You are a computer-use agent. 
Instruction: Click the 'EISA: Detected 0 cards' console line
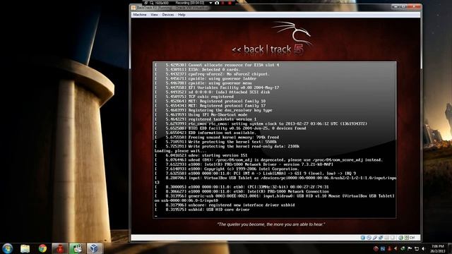pyautogui.click(x=197, y=69)
